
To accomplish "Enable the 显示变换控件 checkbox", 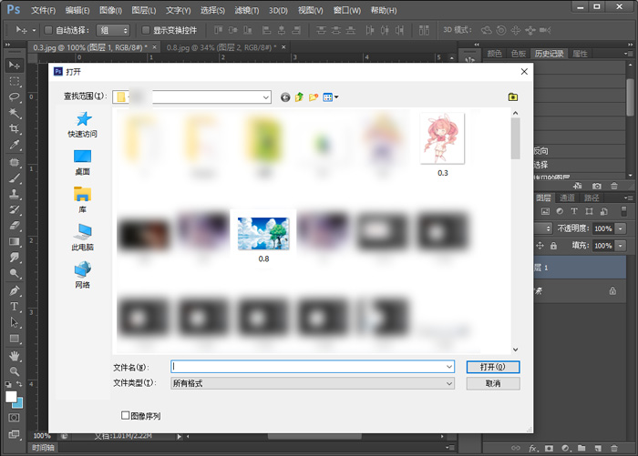I will pos(146,30).
